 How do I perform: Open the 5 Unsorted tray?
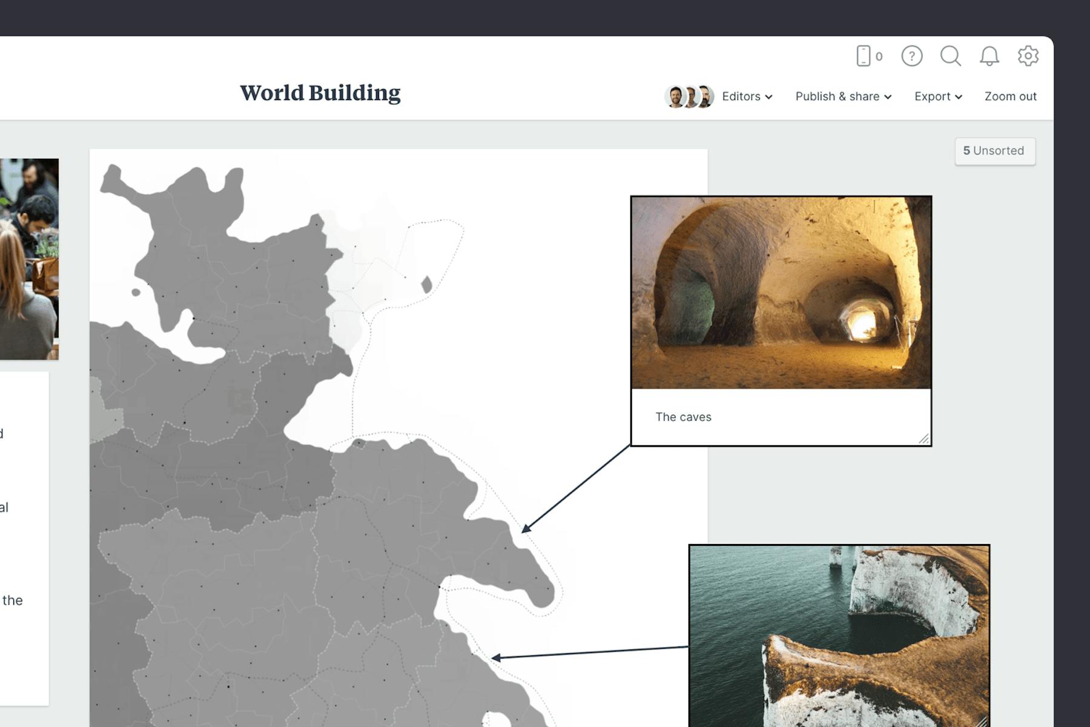click(x=995, y=151)
